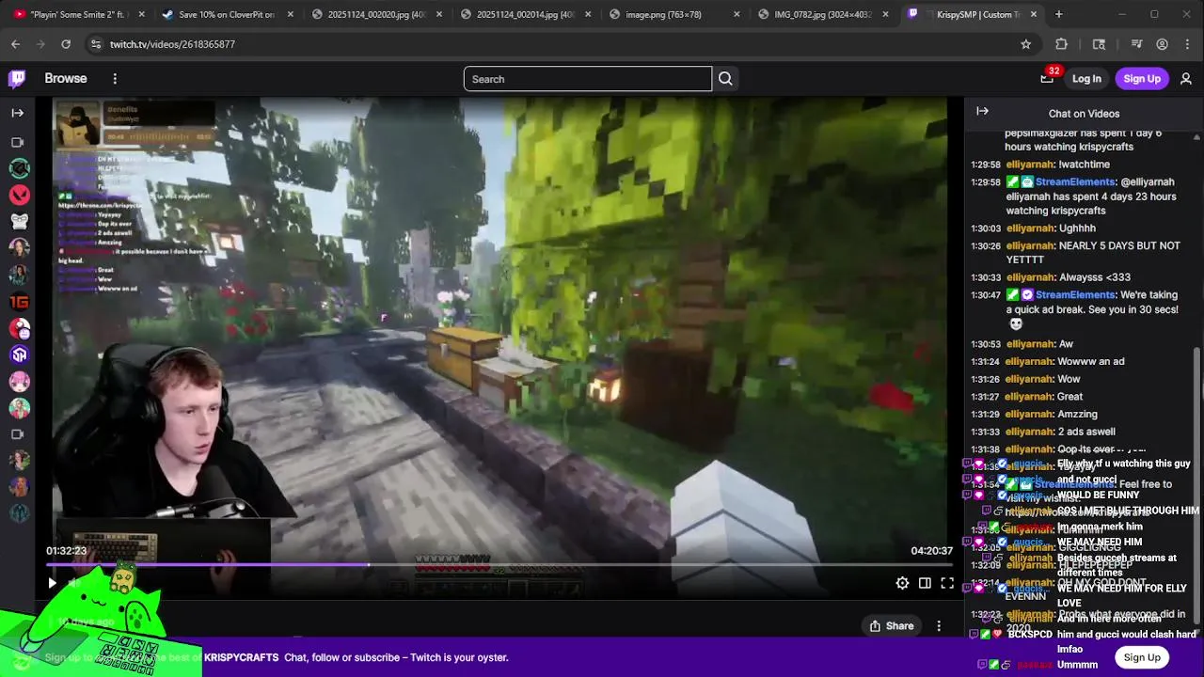Click the purple Sign Up button in the header

point(1142,79)
